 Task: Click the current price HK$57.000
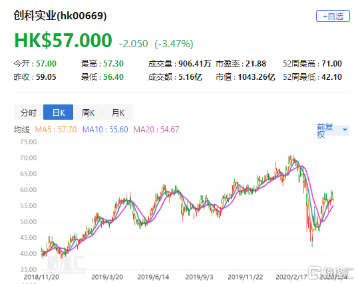(63, 41)
